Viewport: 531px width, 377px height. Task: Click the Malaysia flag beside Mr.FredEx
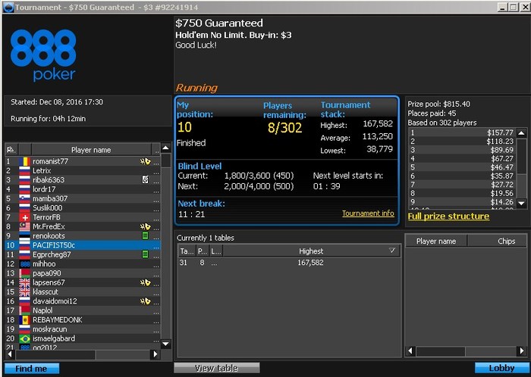(x=25, y=226)
